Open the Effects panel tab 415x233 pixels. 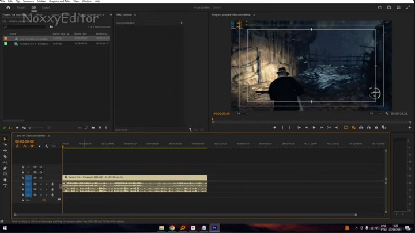39,14
